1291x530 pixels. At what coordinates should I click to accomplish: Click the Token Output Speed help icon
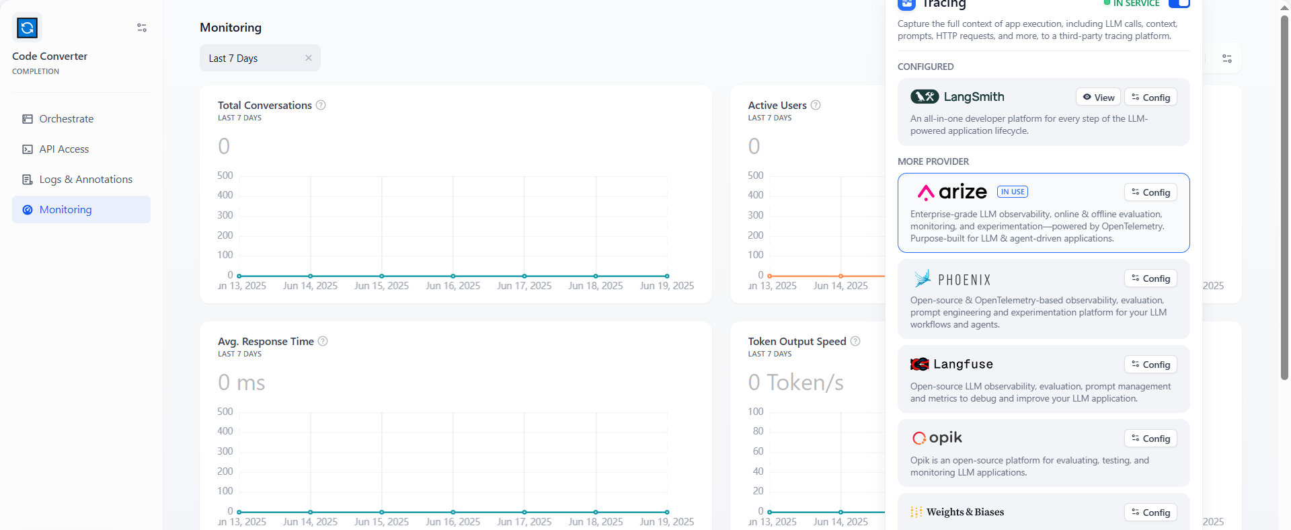[855, 341]
